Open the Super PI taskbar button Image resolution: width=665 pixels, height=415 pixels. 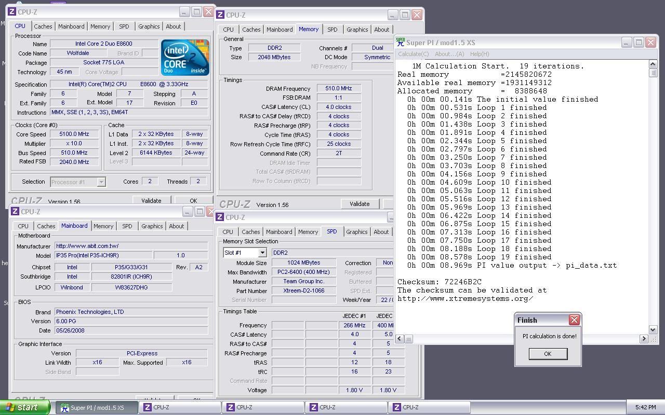(x=97, y=408)
